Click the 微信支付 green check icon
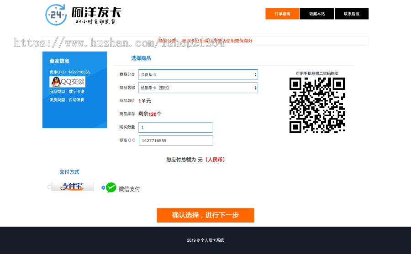Image resolution: width=411 pixels, height=254 pixels. point(111,187)
